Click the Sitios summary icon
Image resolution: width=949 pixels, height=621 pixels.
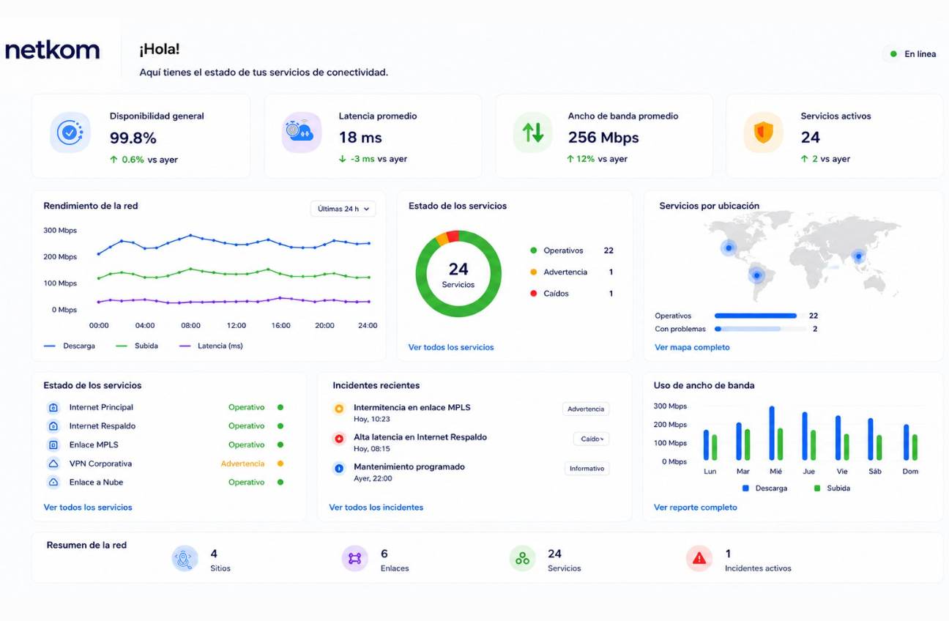click(185, 559)
